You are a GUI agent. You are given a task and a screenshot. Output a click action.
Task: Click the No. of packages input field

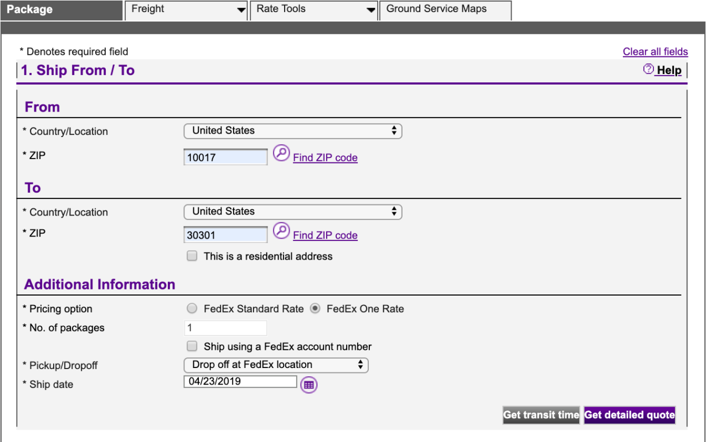pos(225,328)
